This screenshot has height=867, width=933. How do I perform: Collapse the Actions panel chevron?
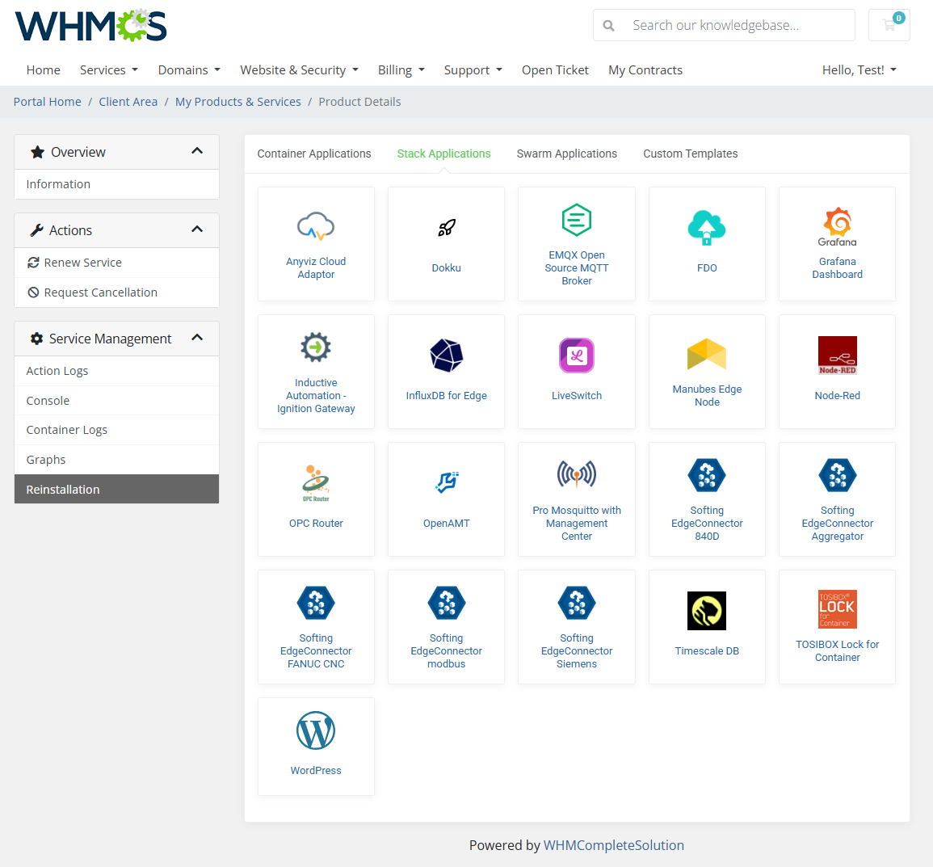pos(197,229)
